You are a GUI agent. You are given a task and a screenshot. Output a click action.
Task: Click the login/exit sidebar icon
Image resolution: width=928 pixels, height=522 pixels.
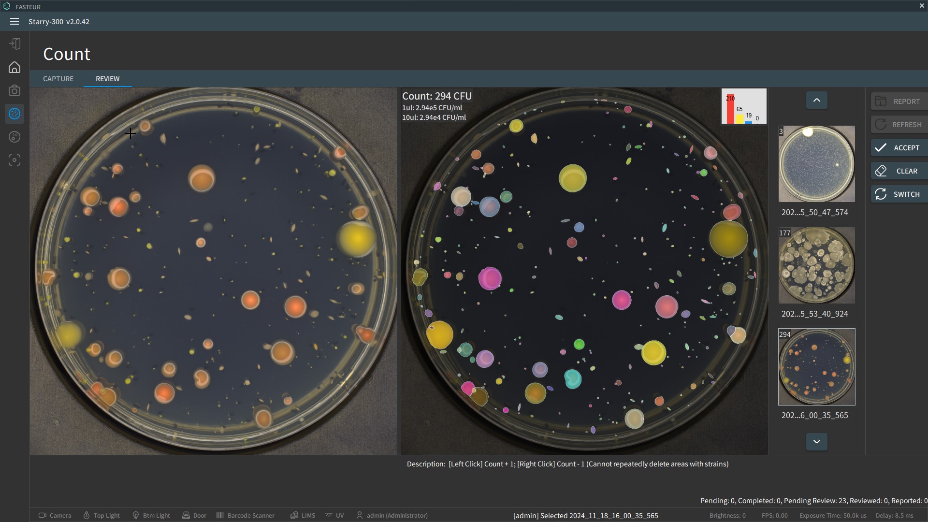(14, 44)
